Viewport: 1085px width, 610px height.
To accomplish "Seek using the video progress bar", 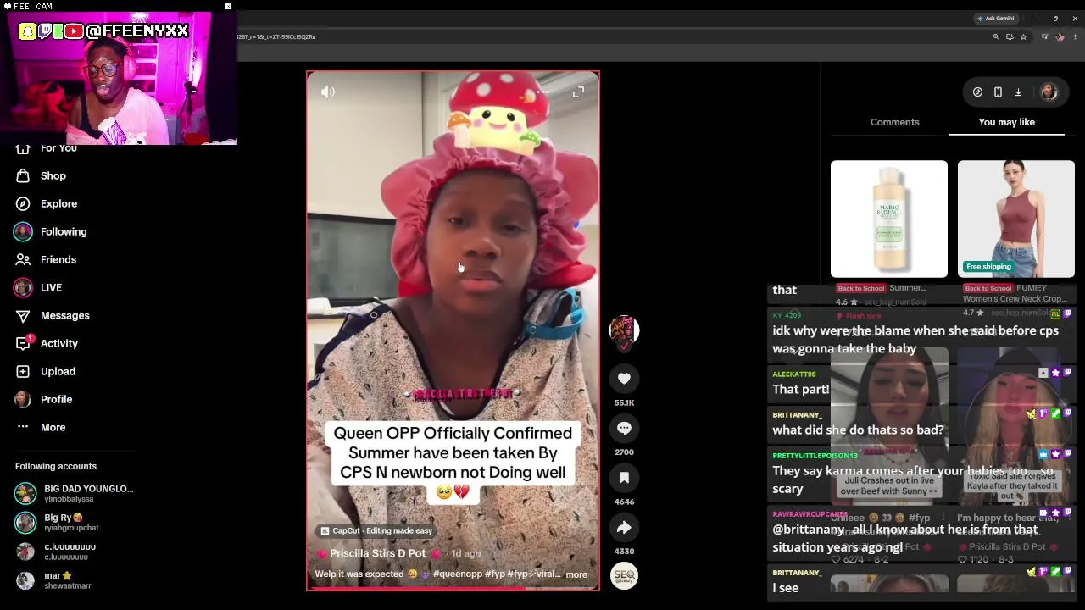I will (x=453, y=588).
